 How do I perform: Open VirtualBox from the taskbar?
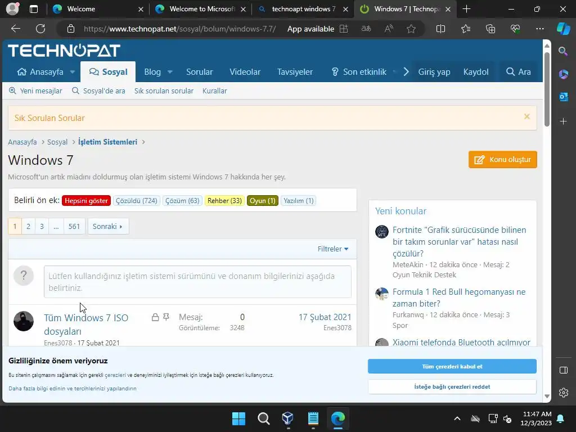pyautogui.click(x=287, y=418)
